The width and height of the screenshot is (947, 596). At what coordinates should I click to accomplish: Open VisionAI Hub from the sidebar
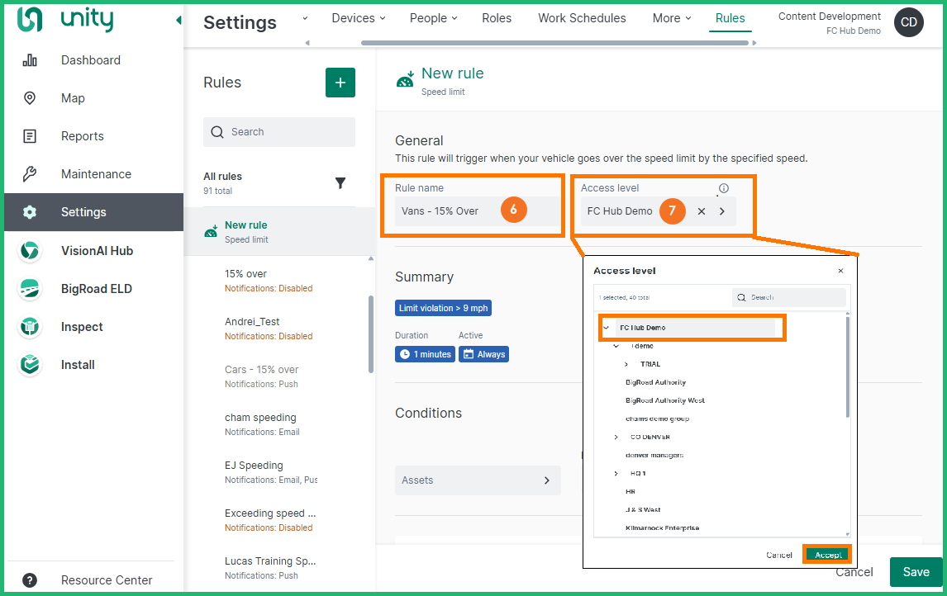pyautogui.click(x=30, y=251)
